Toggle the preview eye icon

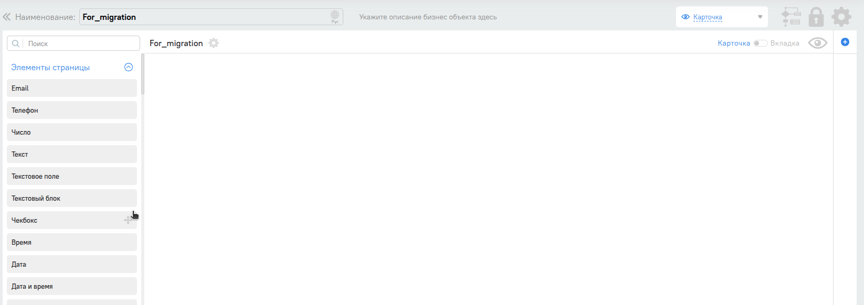coord(817,43)
